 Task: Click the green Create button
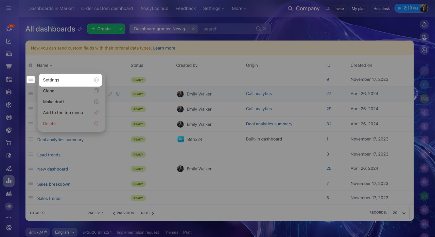[x=101, y=29]
